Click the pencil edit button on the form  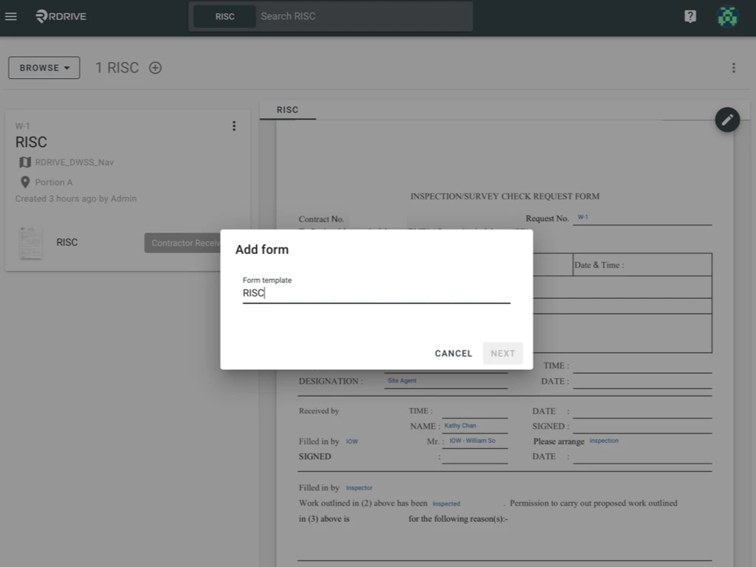pyautogui.click(x=727, y=120)
